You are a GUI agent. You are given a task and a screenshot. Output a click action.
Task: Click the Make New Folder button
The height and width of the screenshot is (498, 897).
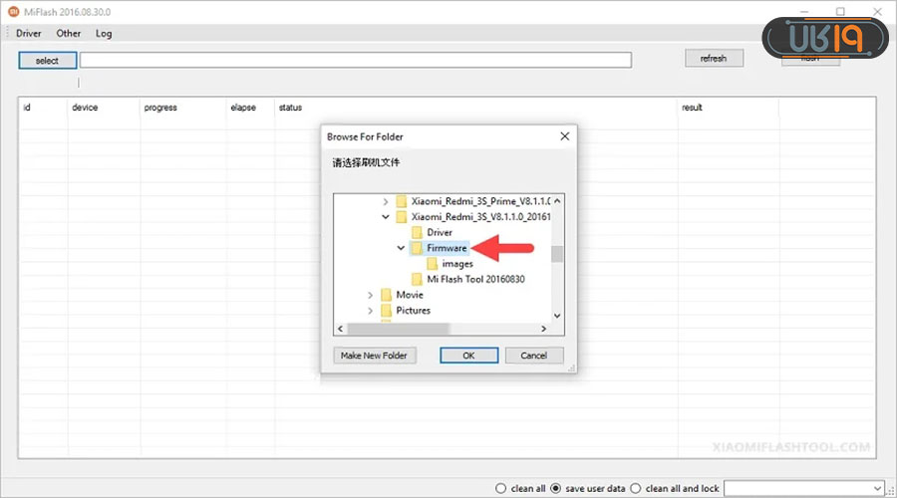[373, 356]
